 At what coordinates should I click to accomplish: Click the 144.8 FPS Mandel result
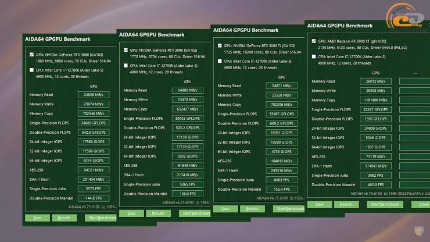tap(94, 198)
